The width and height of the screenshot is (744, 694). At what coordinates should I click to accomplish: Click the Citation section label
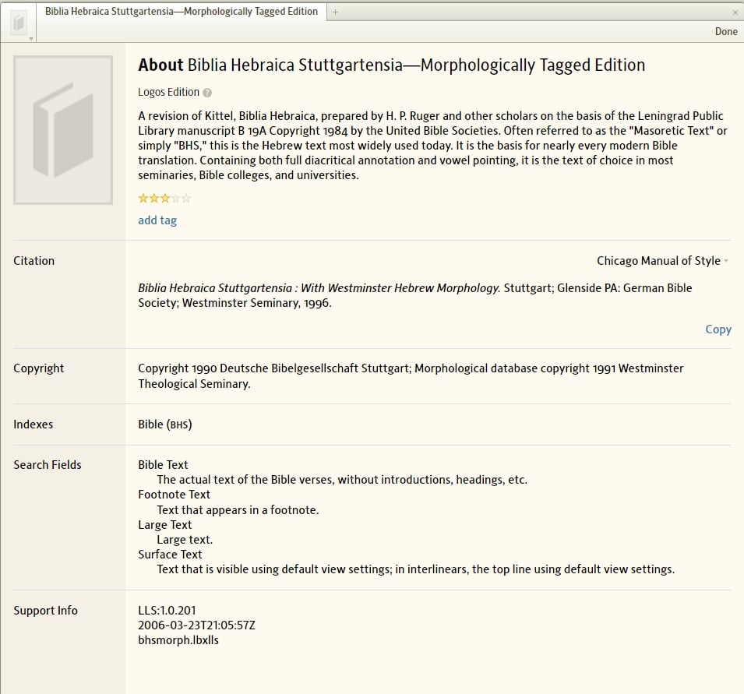33,261
